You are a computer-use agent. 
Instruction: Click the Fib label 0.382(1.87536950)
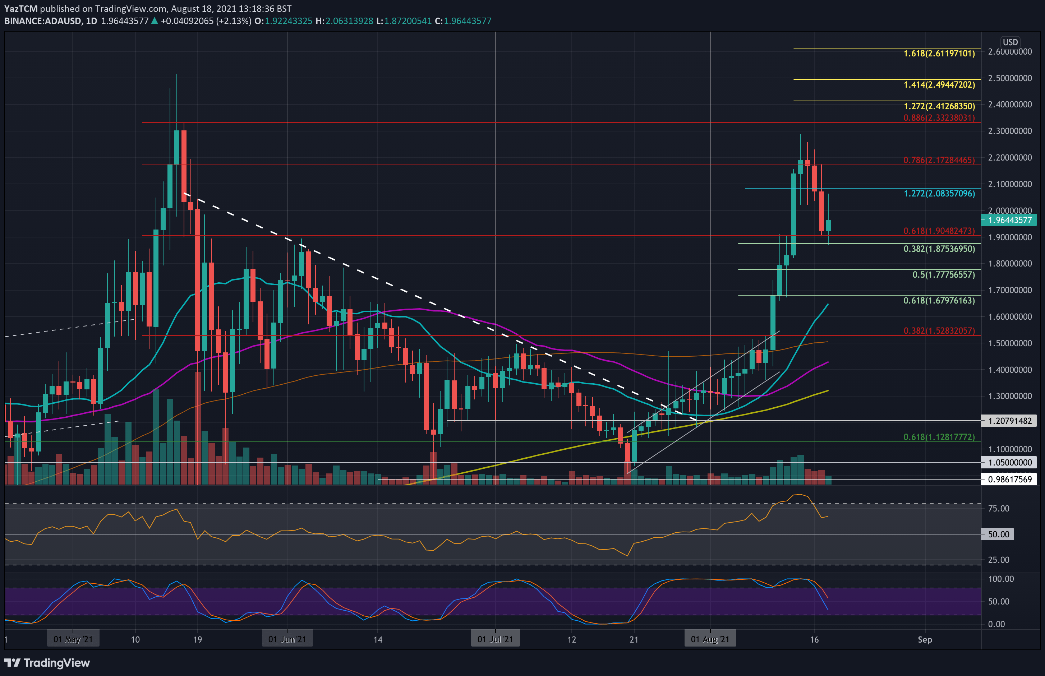[x=939, y=249]
